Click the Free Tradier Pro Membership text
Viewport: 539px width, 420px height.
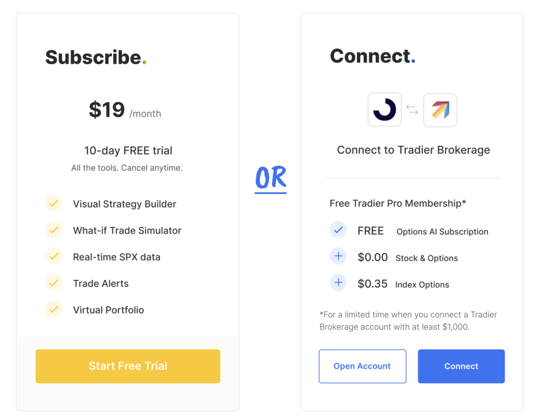[x=398, y=203]
